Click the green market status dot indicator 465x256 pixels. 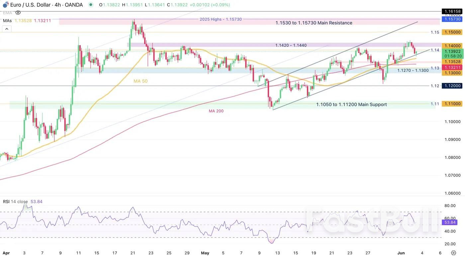(90, 5)
